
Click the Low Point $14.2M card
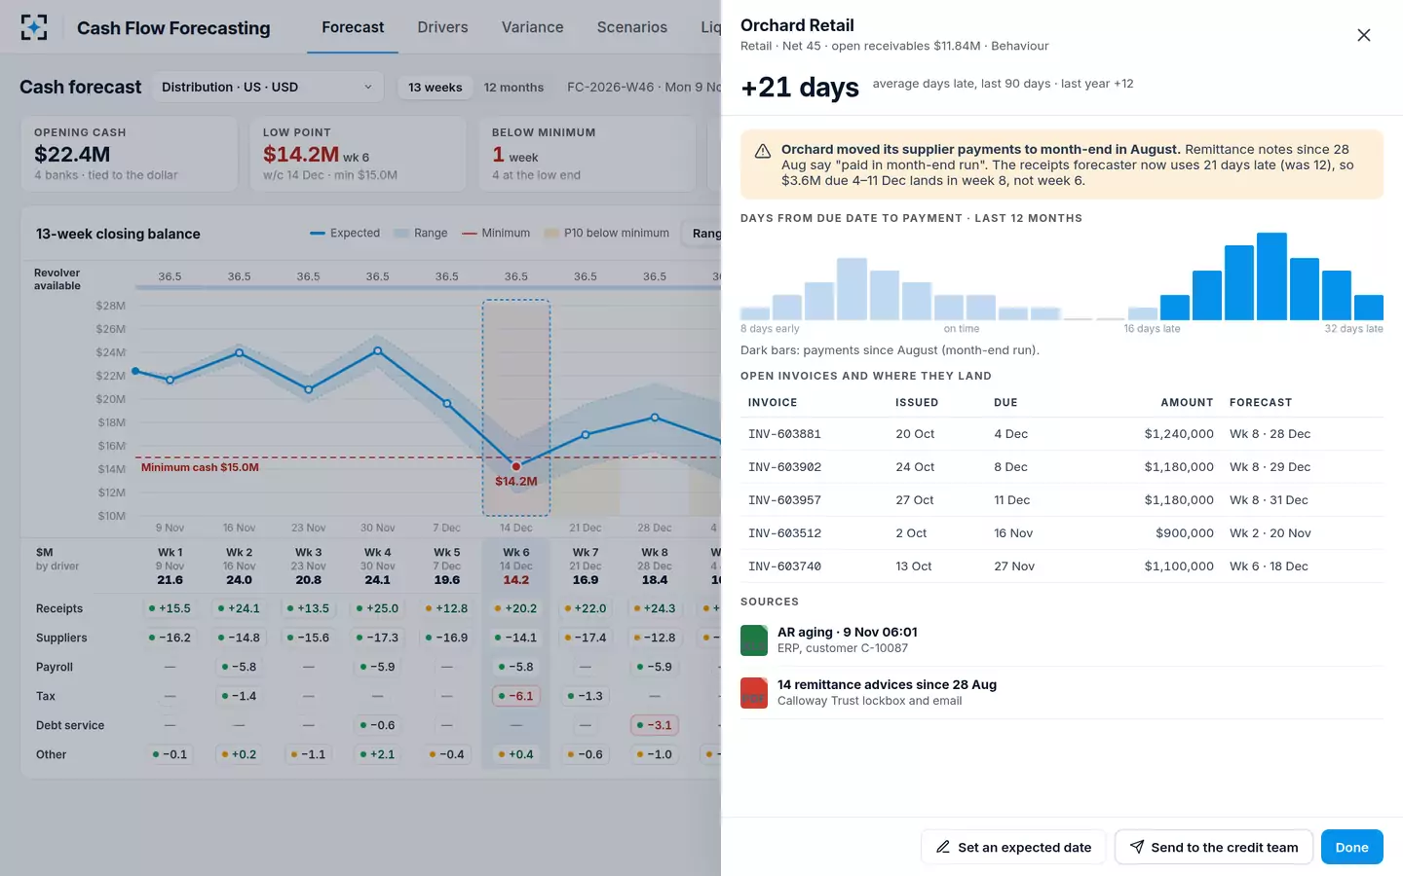359,154
